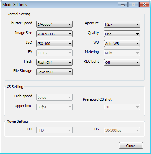Expand the REC Light Off dropdown
The width and height of the screenshot is (151, 154).
[x=122, y=63]
